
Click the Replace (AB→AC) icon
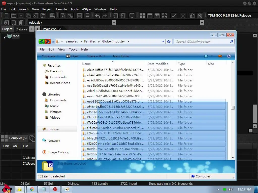point(70,16)
